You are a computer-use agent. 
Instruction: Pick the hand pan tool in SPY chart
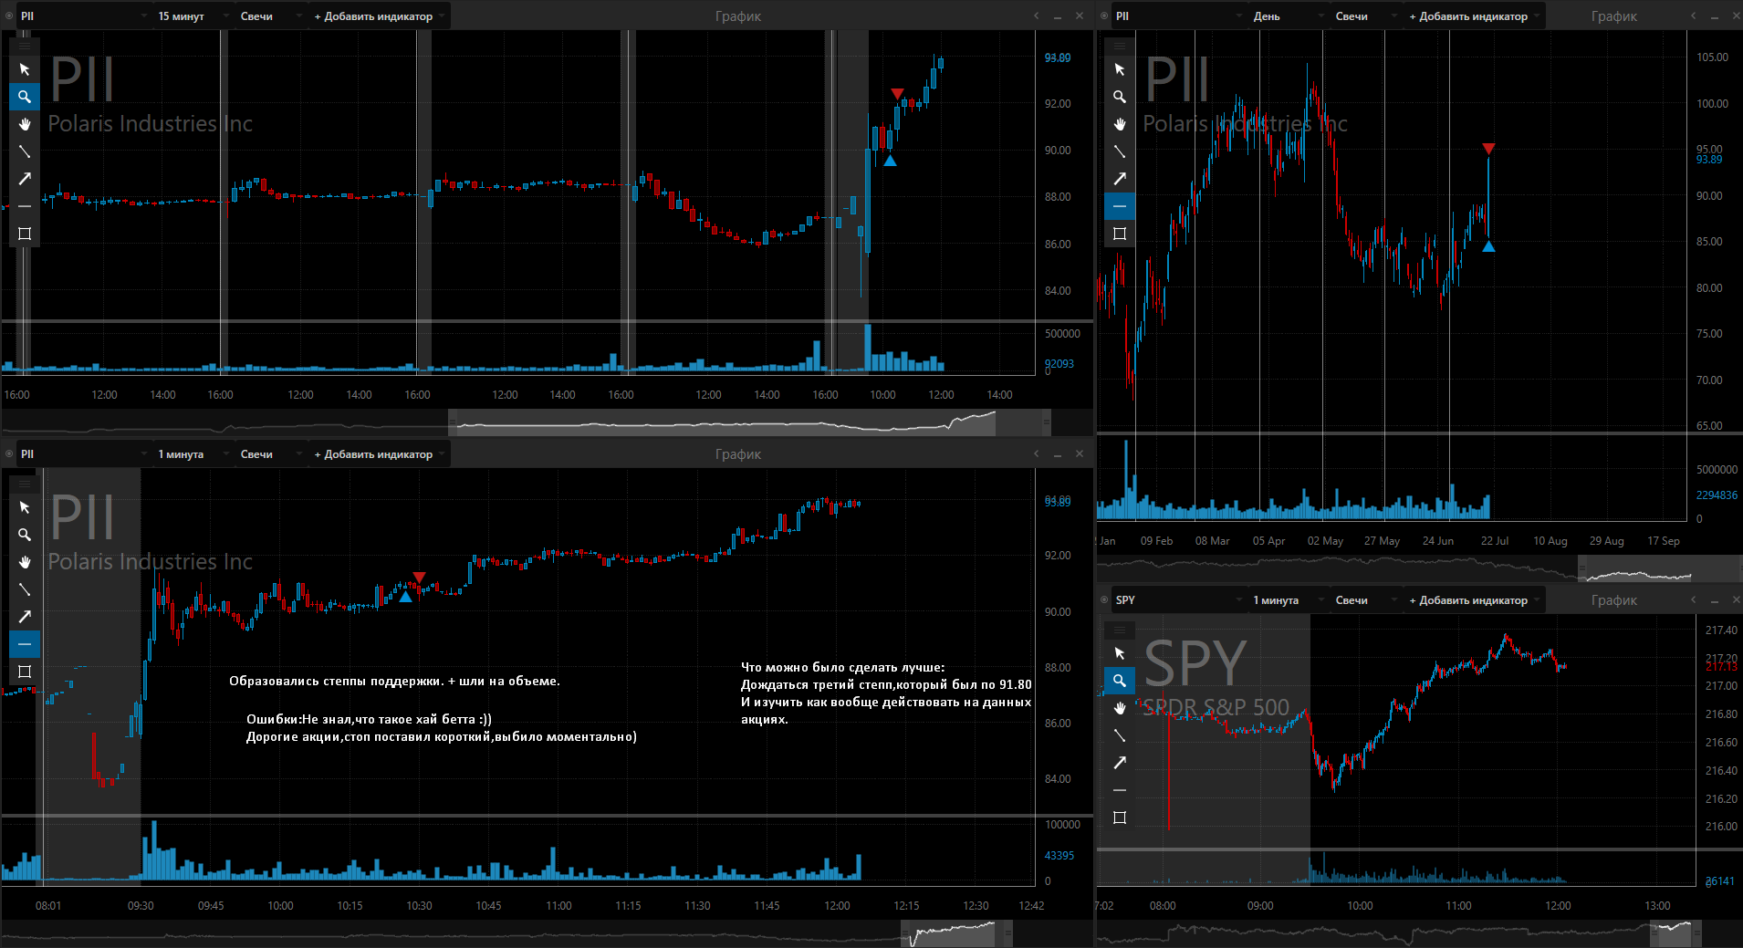click(1120, 708)
